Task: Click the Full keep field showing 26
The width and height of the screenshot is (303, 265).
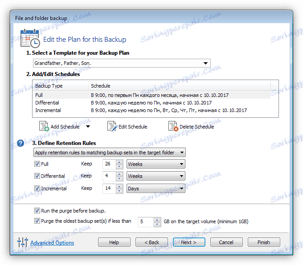Action: pyautogui.click(x=109, y=164)
